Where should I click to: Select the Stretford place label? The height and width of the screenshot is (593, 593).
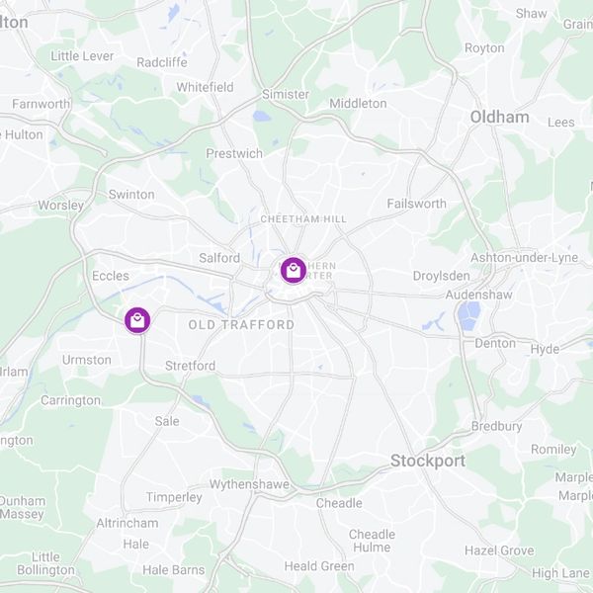[190, 366]
